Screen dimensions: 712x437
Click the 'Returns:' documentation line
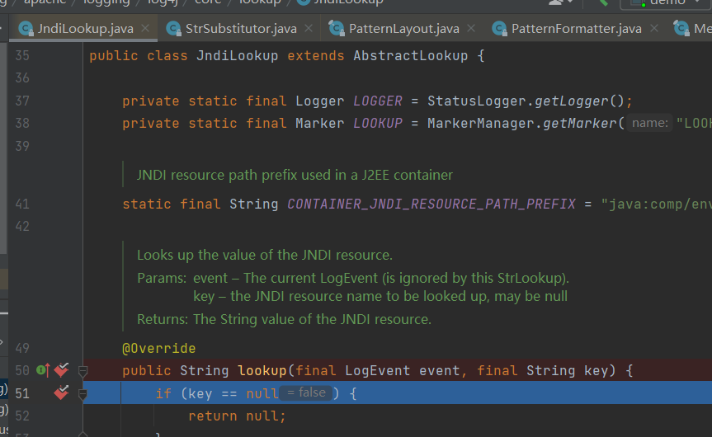click(285, 319)
